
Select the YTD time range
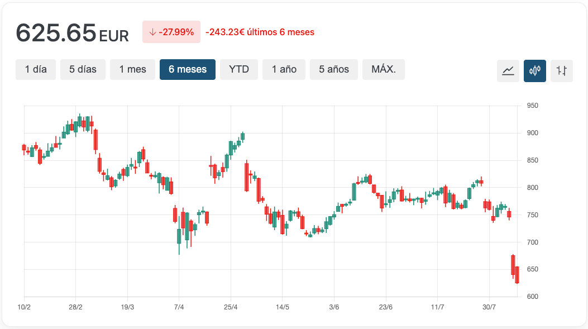click(x=239, y=69)
